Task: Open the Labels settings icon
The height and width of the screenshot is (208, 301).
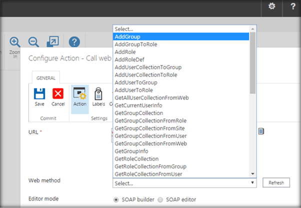Action: (x=98, y=97)
